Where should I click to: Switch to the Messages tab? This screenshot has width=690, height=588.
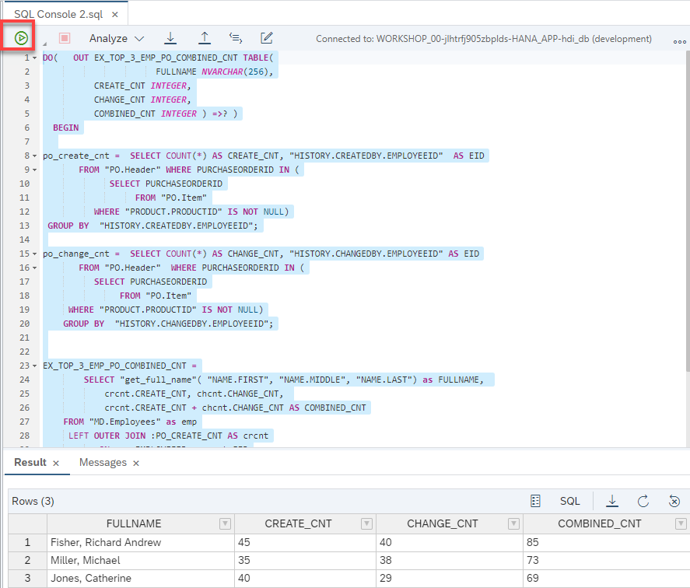pos(103,463)
